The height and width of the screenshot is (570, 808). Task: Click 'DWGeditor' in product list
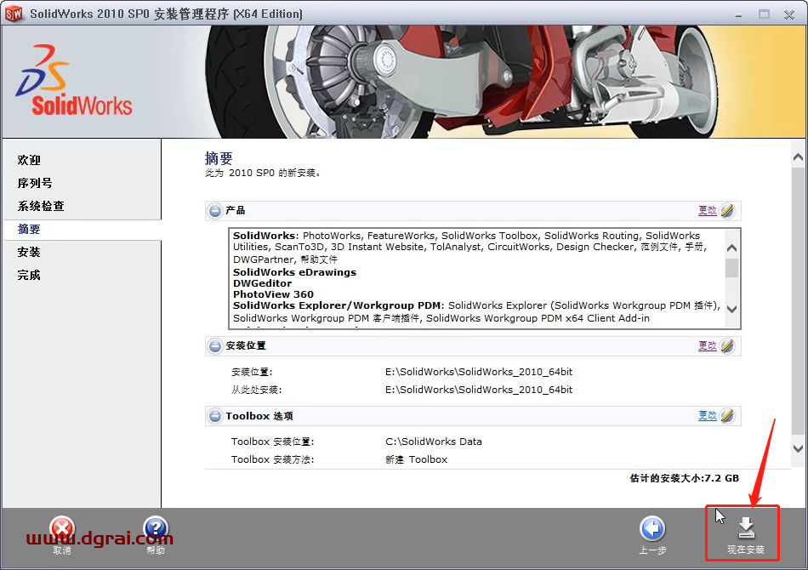[x=262, y=283]
